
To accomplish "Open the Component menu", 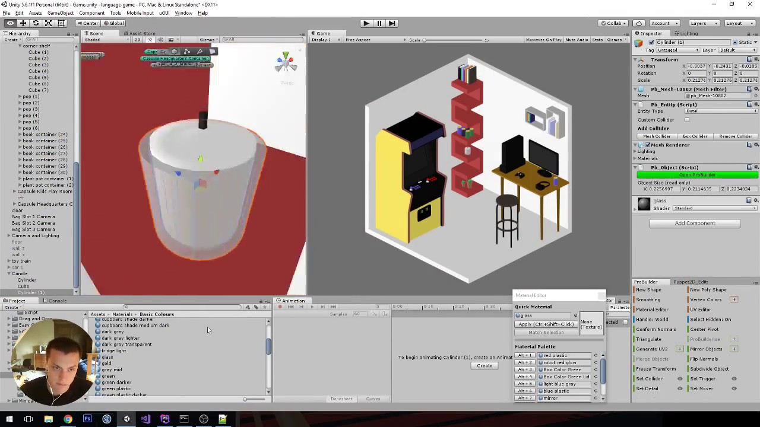I will point(91,13).
